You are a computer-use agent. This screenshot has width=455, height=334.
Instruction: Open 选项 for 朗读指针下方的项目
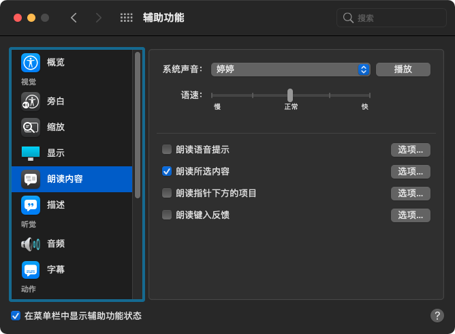[410, 194]
